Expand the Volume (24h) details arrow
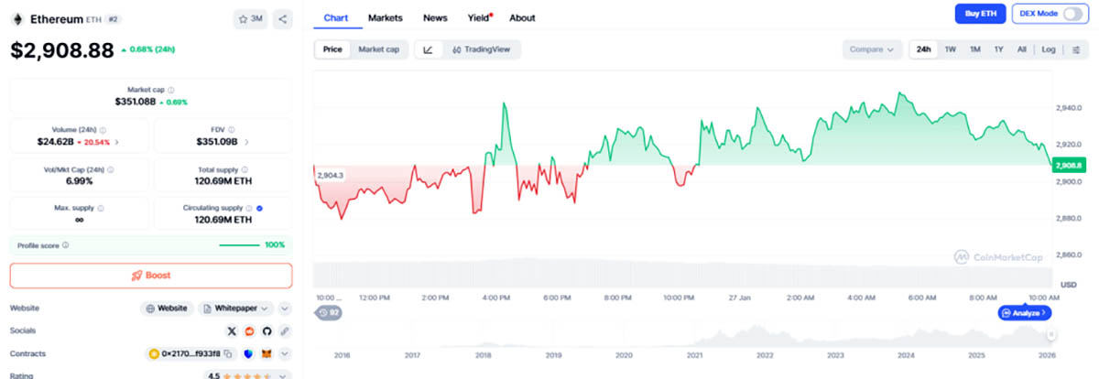Image resolution: width=1099 pixels, height=379 pixels. click(116, 142)
